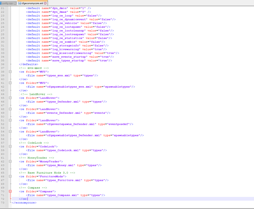254x209 pixels.
Task: Click the CodeLock comment line
Action: point(34,143)
